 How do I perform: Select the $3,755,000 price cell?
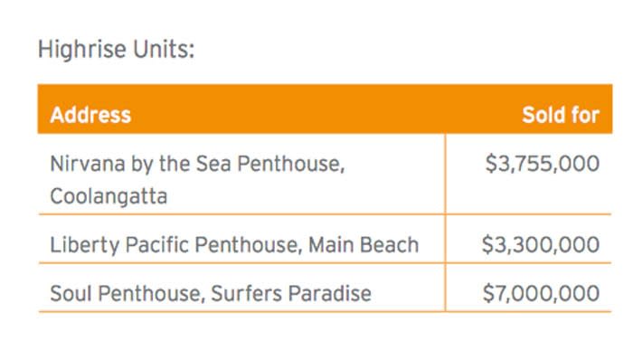[x=543, y=164]
